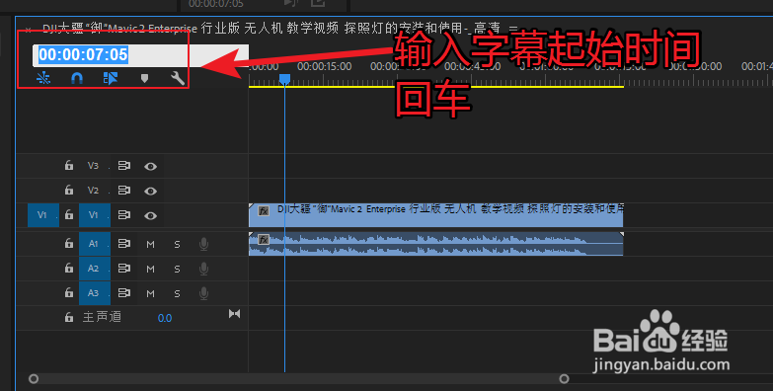Screen dimensions: 773x391
Task: Mute track A3 with M button
Action: pos(150,294)
